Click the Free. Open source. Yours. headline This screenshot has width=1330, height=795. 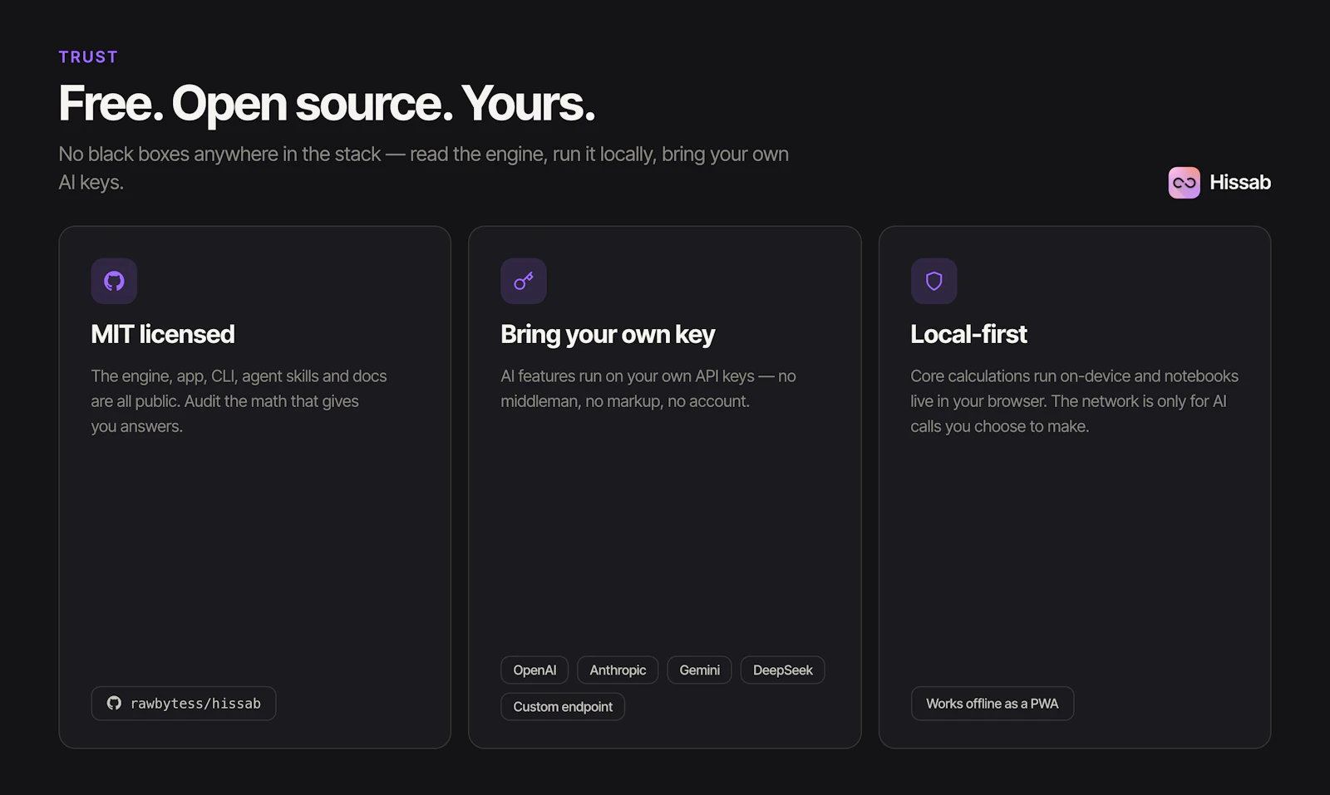tap(327, 103)
